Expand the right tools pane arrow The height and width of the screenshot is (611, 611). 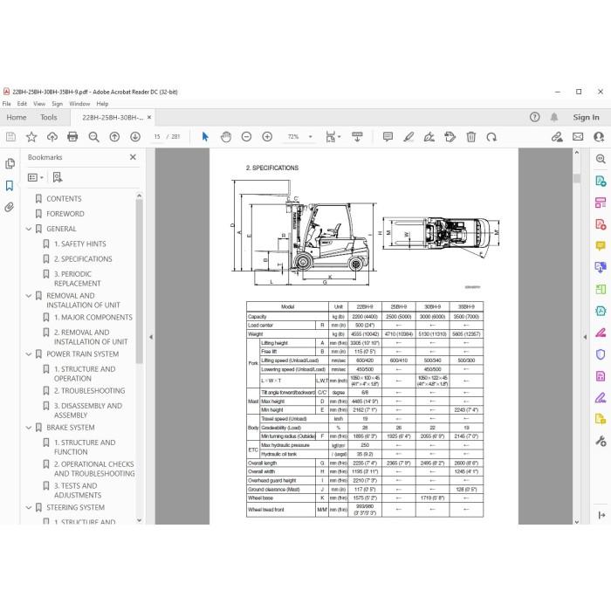(585, 337)
